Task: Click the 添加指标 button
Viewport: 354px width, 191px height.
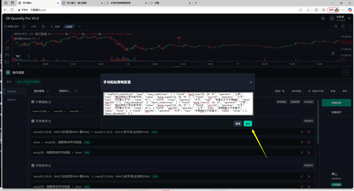Action: [x=309, y=102]
